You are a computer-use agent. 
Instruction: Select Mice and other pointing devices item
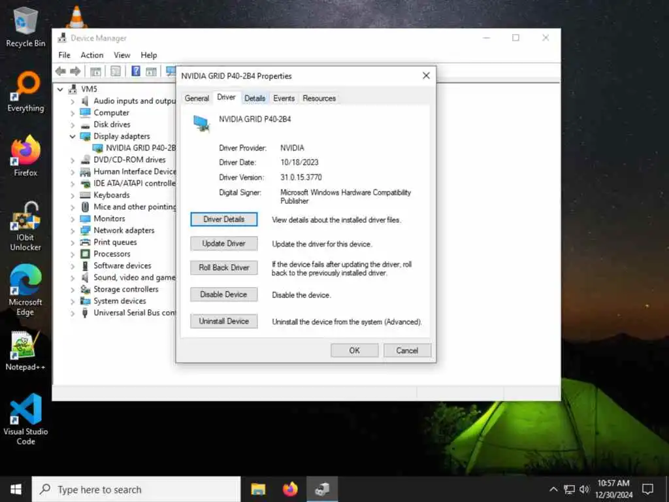click(x=135, y=207)
